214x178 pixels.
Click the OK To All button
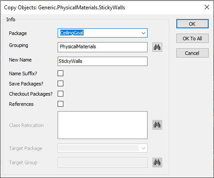point(192,39)
